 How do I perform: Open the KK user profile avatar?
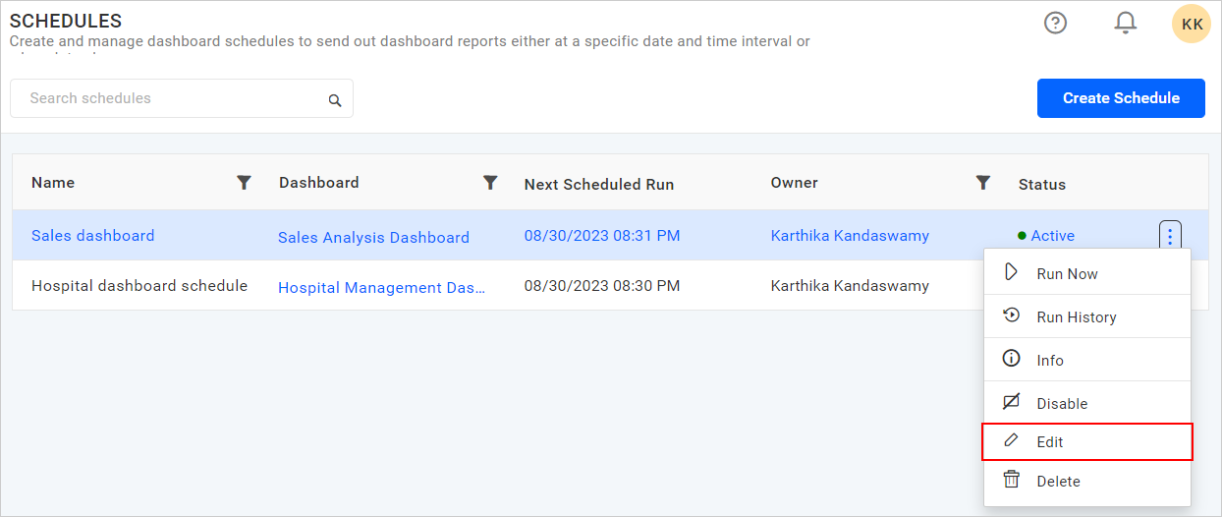[x=1192, y=24]
